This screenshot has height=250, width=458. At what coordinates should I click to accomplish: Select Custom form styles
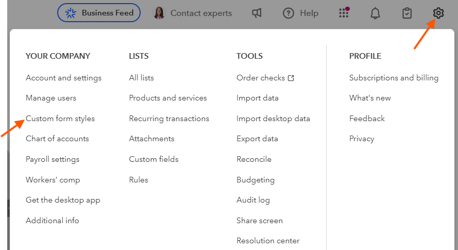pyautogui.click(x=60, y=119)
